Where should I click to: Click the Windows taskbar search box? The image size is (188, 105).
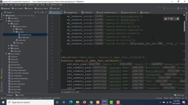coord(30,102)
